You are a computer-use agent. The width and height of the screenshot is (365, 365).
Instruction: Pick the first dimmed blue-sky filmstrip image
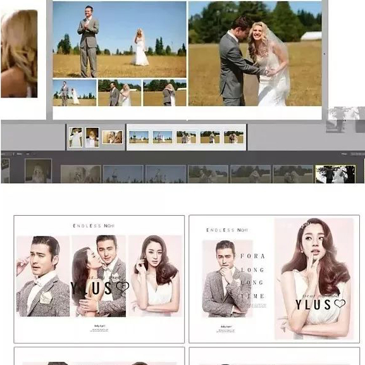pyautogui.click(x=123, y=174)
